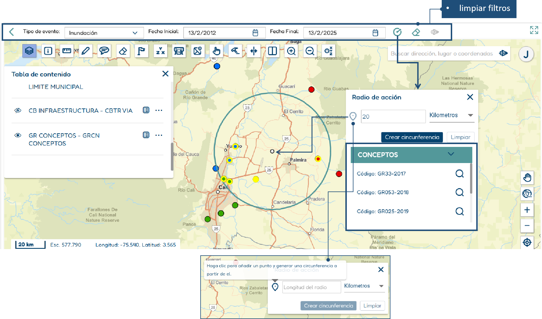Viewport: 542px width, 319px height.
Task: Toggle the split-screen compare tool
Action: tap(272, 51)
